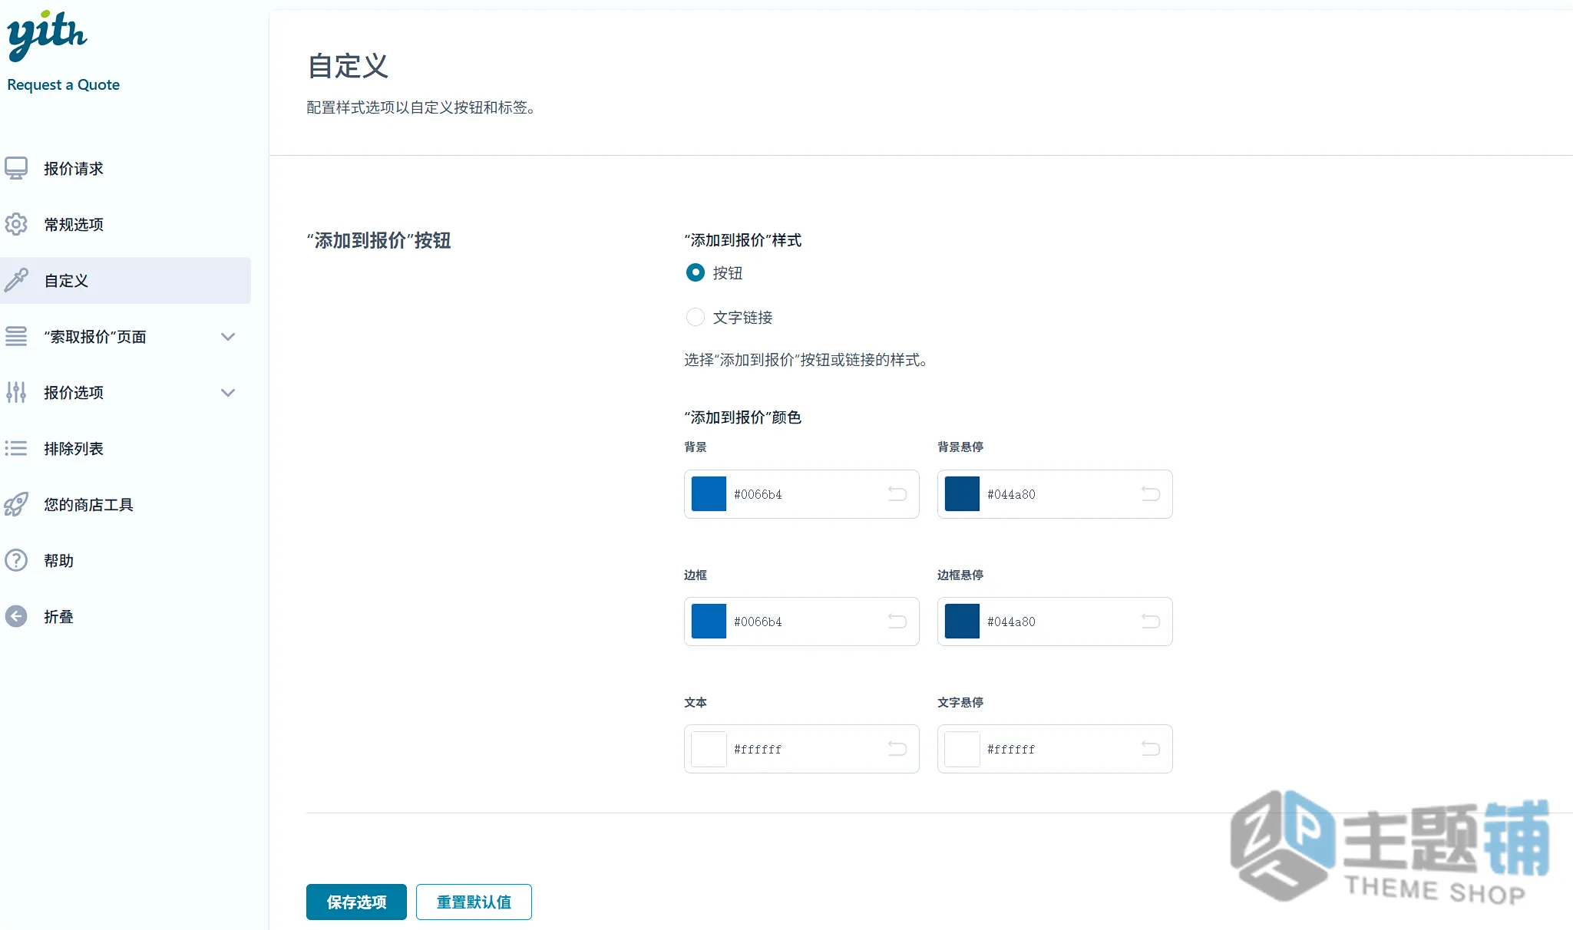
Task: Open the 帮助 menu item
Action: 125,560
